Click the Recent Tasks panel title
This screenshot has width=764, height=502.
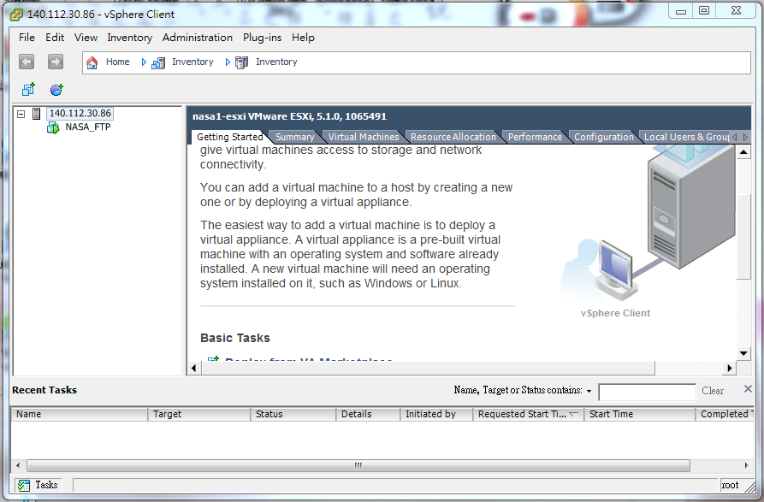(44, 390)
